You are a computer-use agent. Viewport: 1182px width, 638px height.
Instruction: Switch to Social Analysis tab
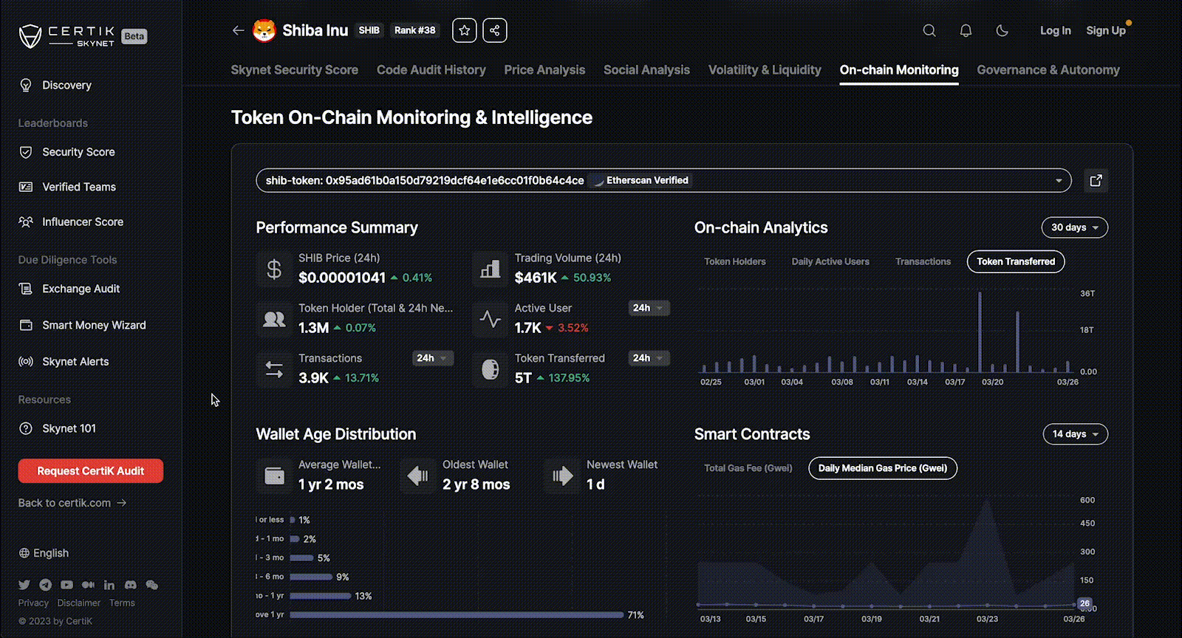pos(646,69)
